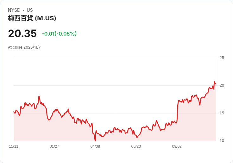Click the 20 value on the y-axis
Image resolution: width=233 pixels, height=163 pixels.
tap(222, 85)
